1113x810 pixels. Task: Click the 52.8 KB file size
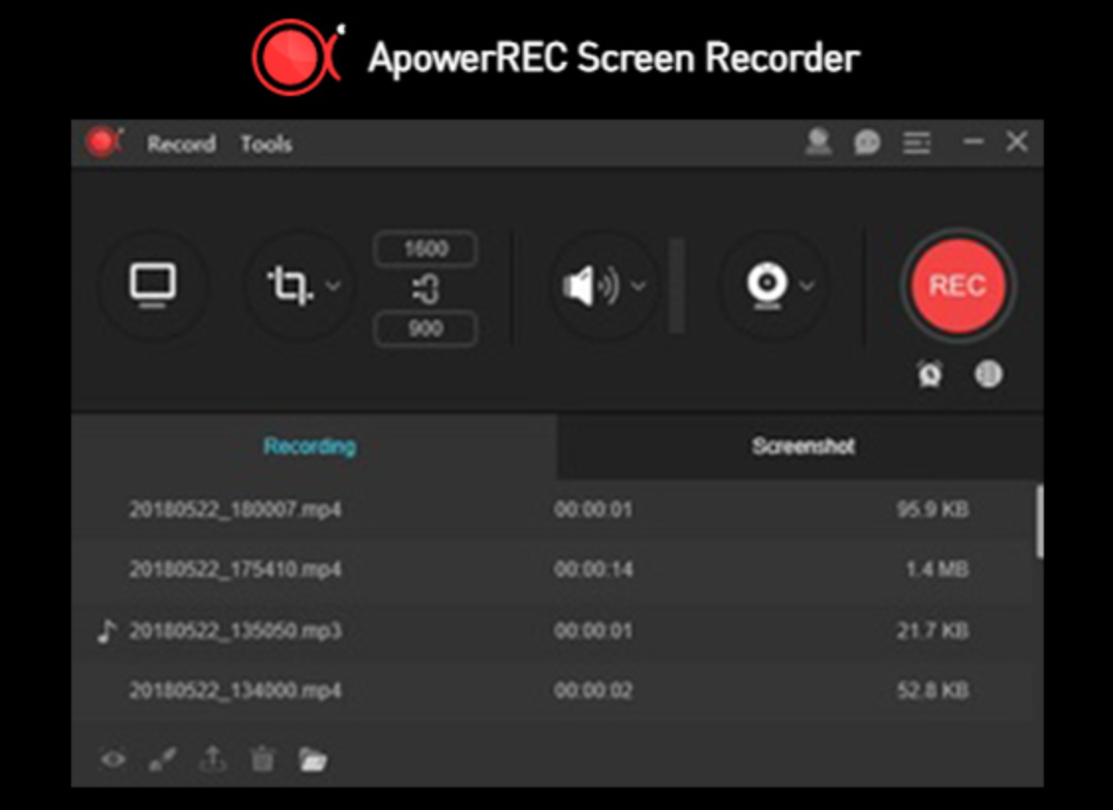point(933,690)
